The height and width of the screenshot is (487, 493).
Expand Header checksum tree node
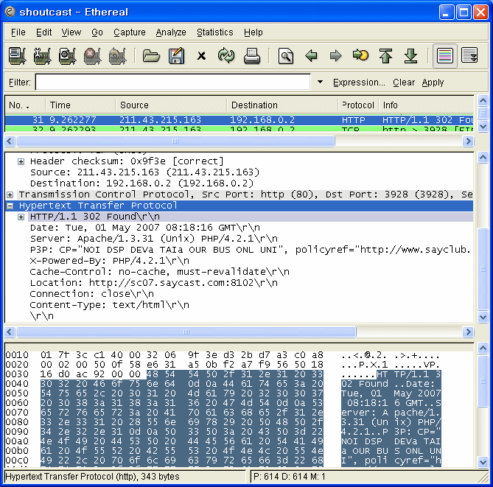point(21,161)
